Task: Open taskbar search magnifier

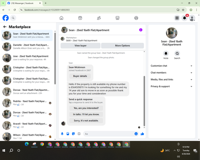Action: tap(11, 150)
